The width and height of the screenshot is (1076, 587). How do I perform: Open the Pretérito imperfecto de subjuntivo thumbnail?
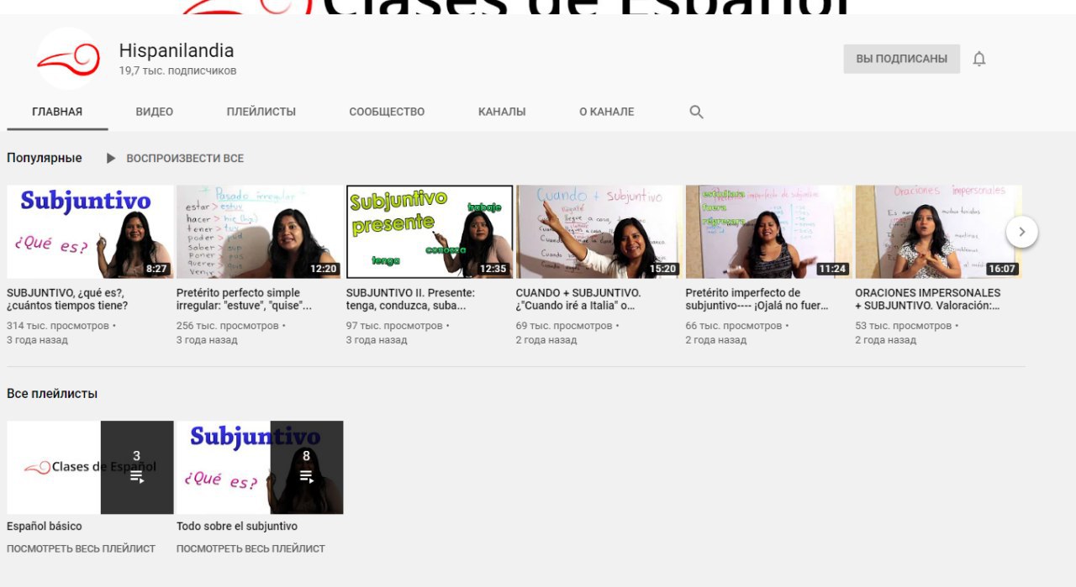tap(769, 232)
